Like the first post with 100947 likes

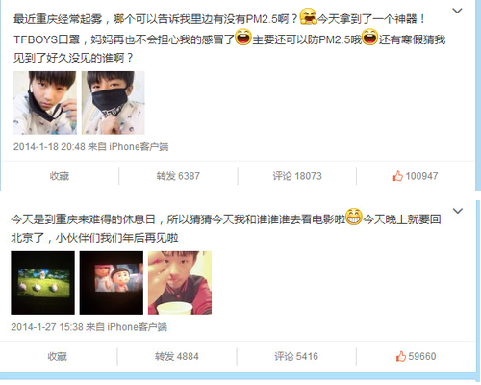416,176
